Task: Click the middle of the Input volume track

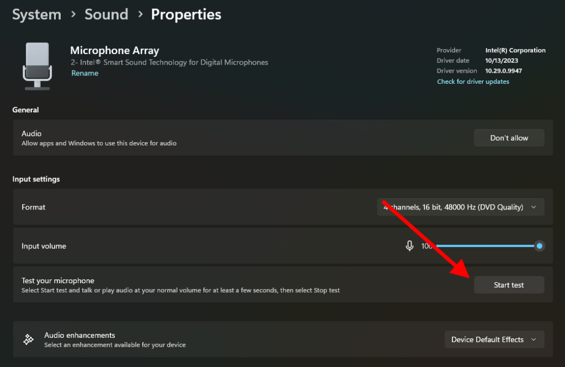Action: point(486,246)
